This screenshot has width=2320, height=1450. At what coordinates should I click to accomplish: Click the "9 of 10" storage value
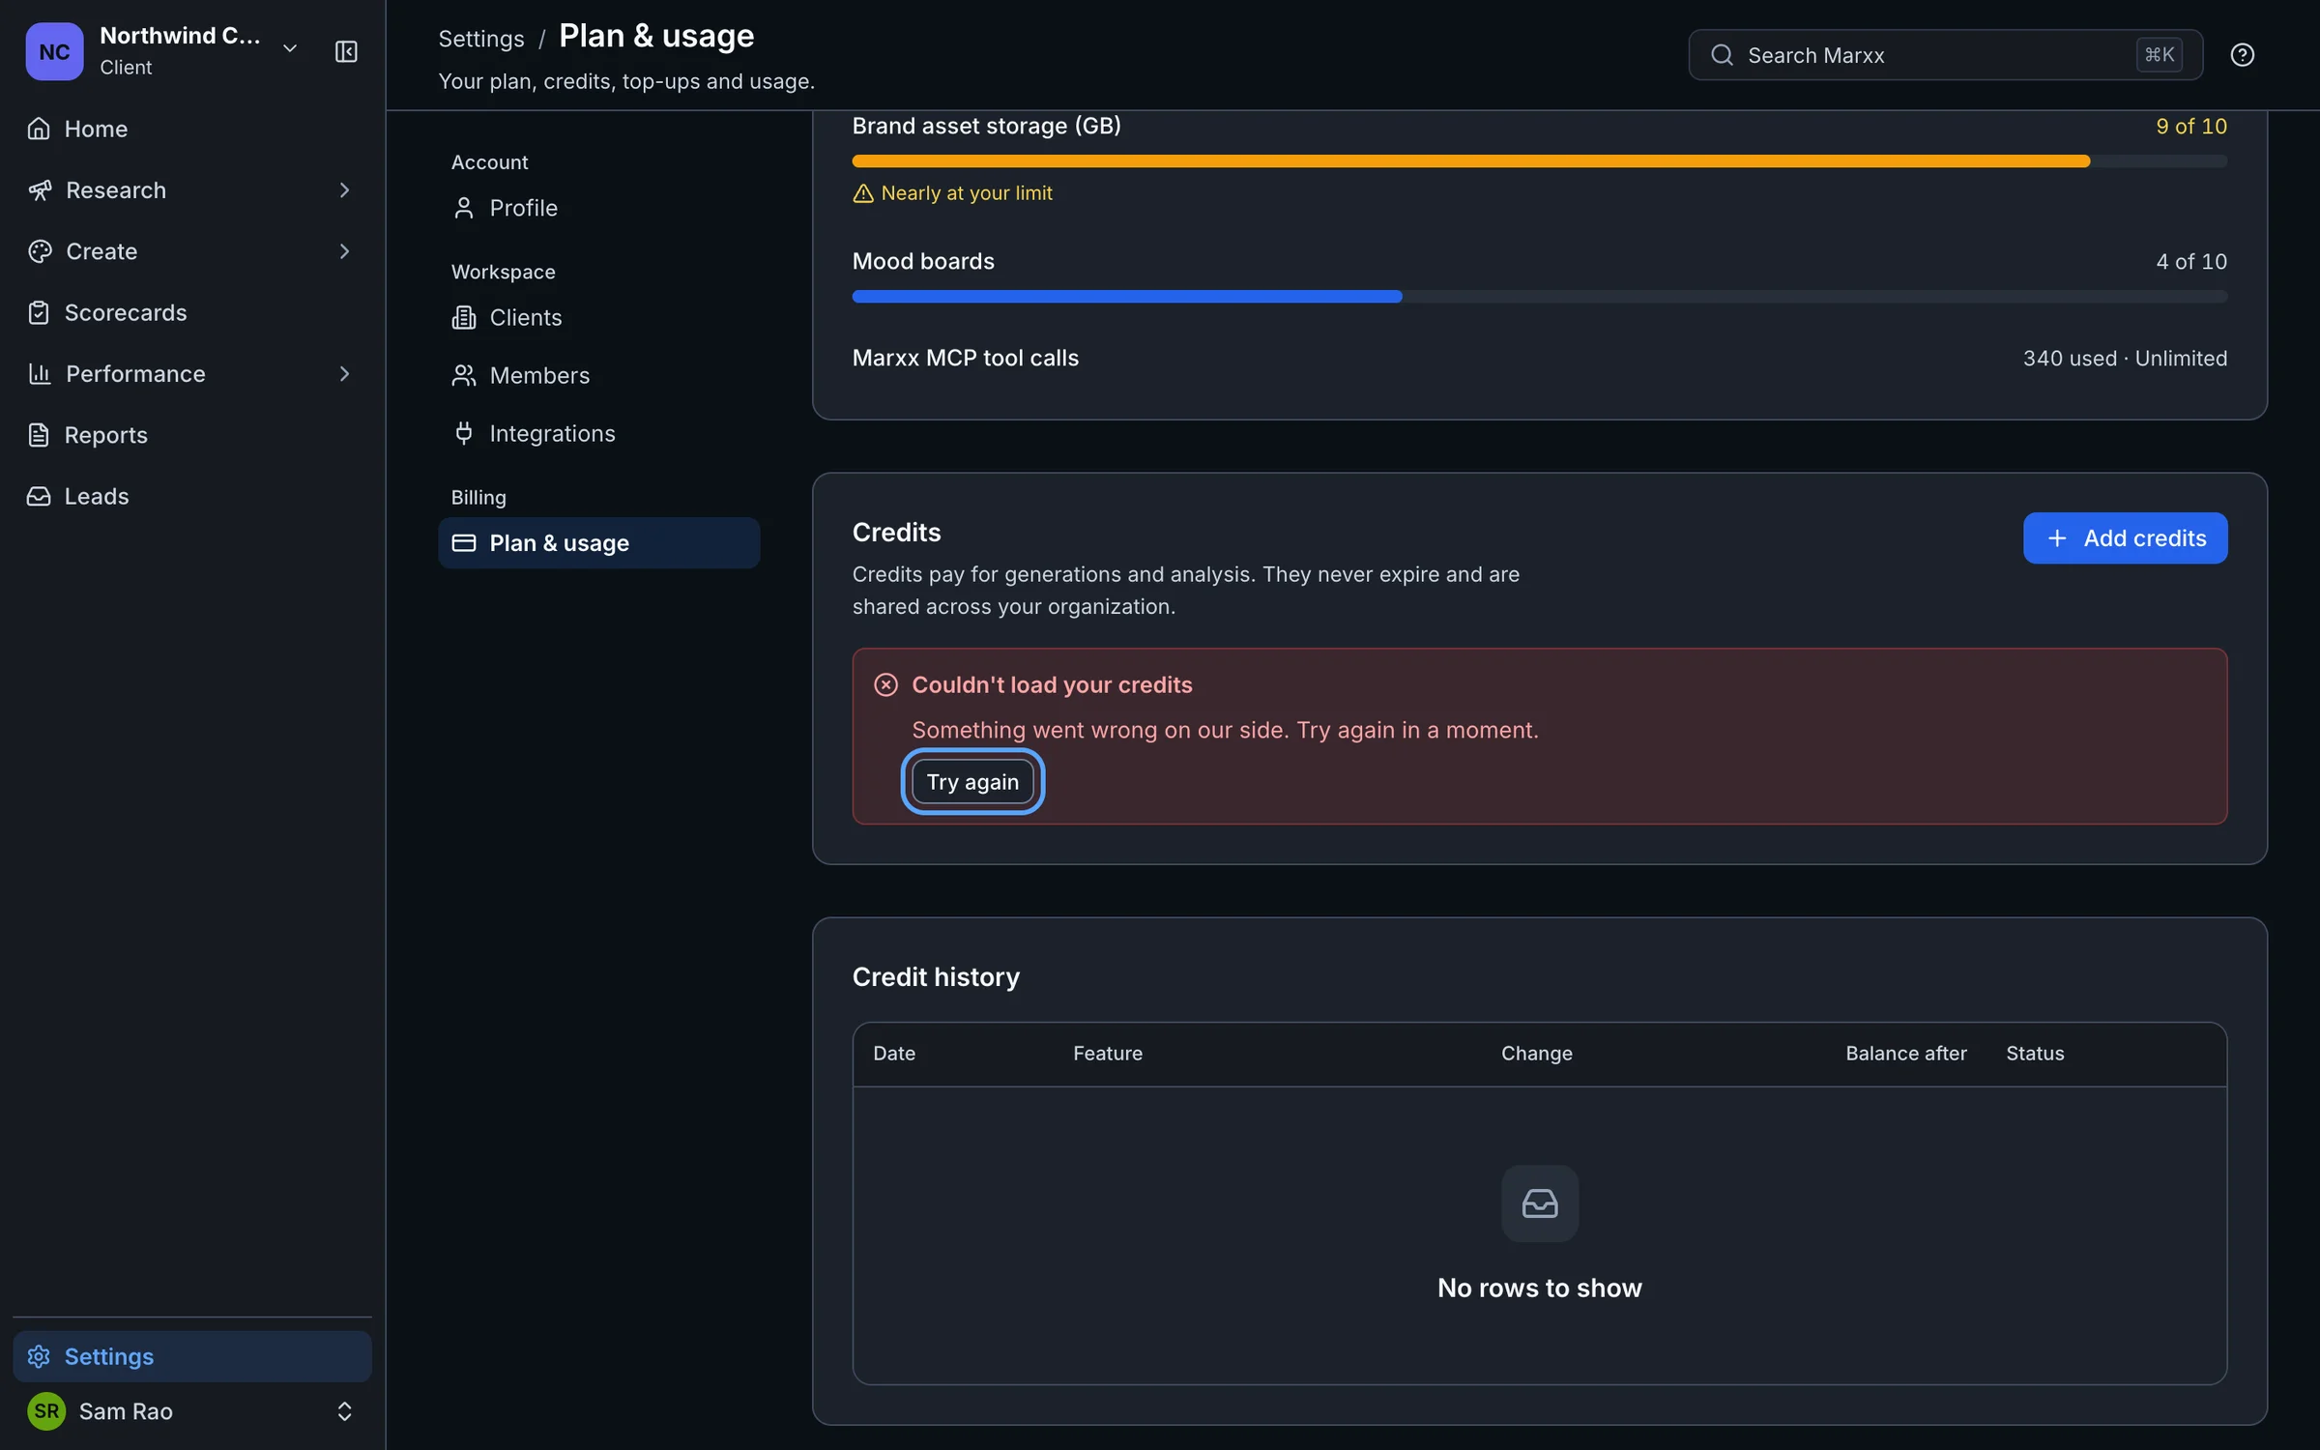click(2190, 127)
